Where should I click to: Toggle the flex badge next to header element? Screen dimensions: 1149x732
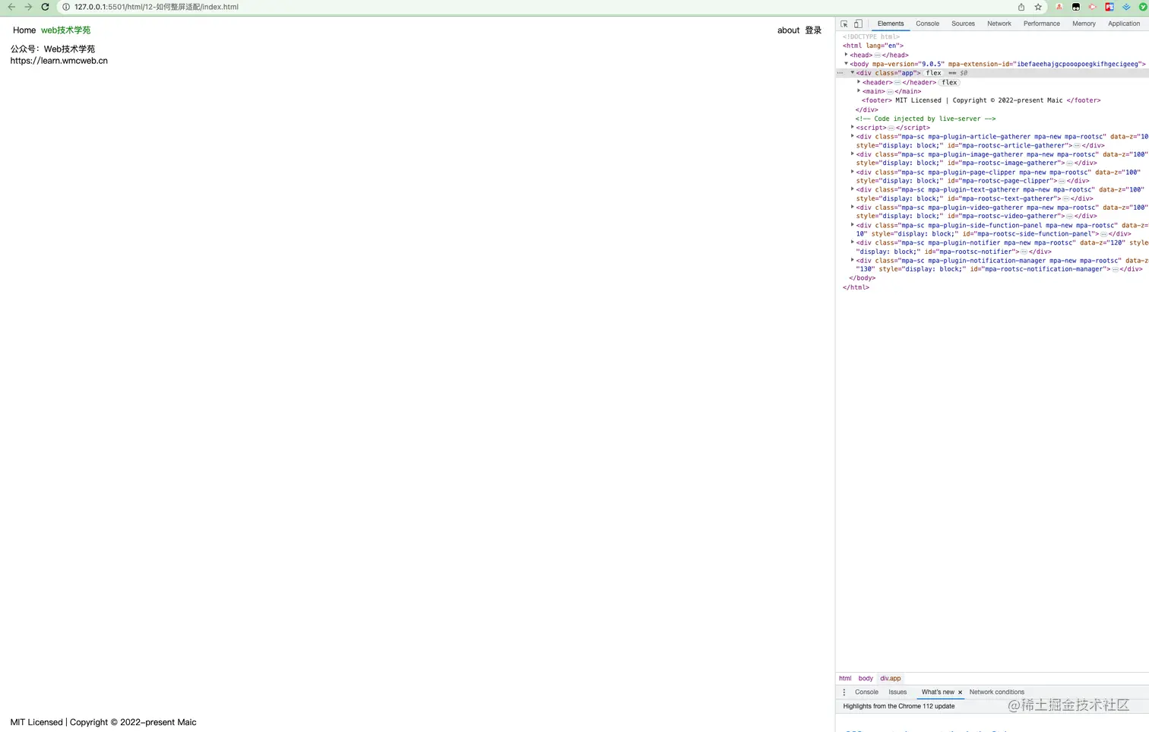tap(950, 82)
